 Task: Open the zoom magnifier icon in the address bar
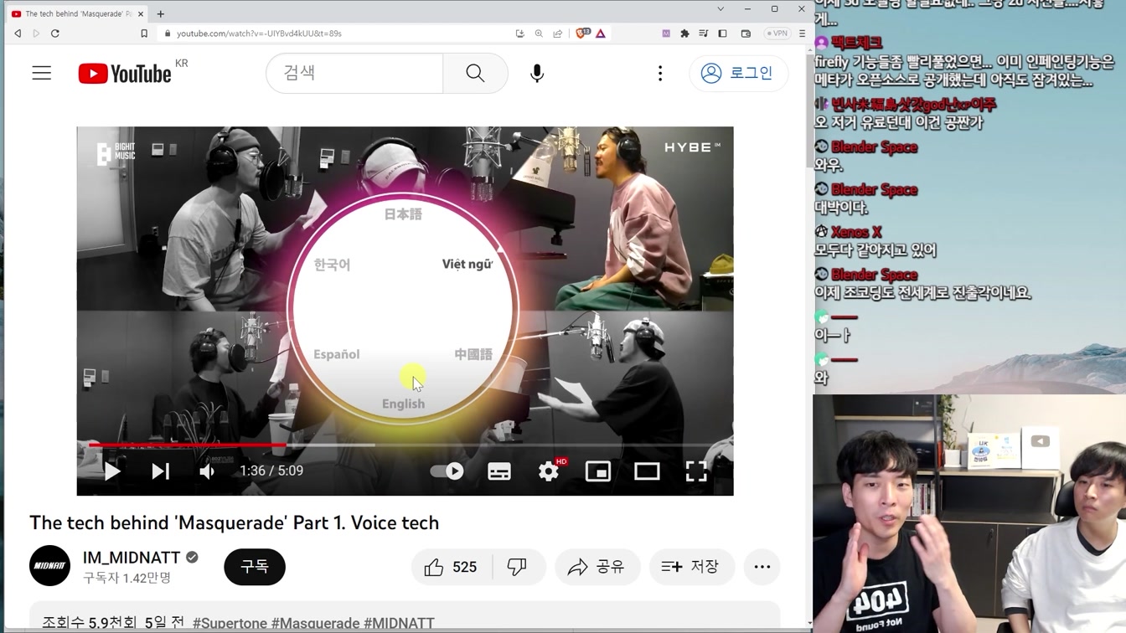[539, 33]
